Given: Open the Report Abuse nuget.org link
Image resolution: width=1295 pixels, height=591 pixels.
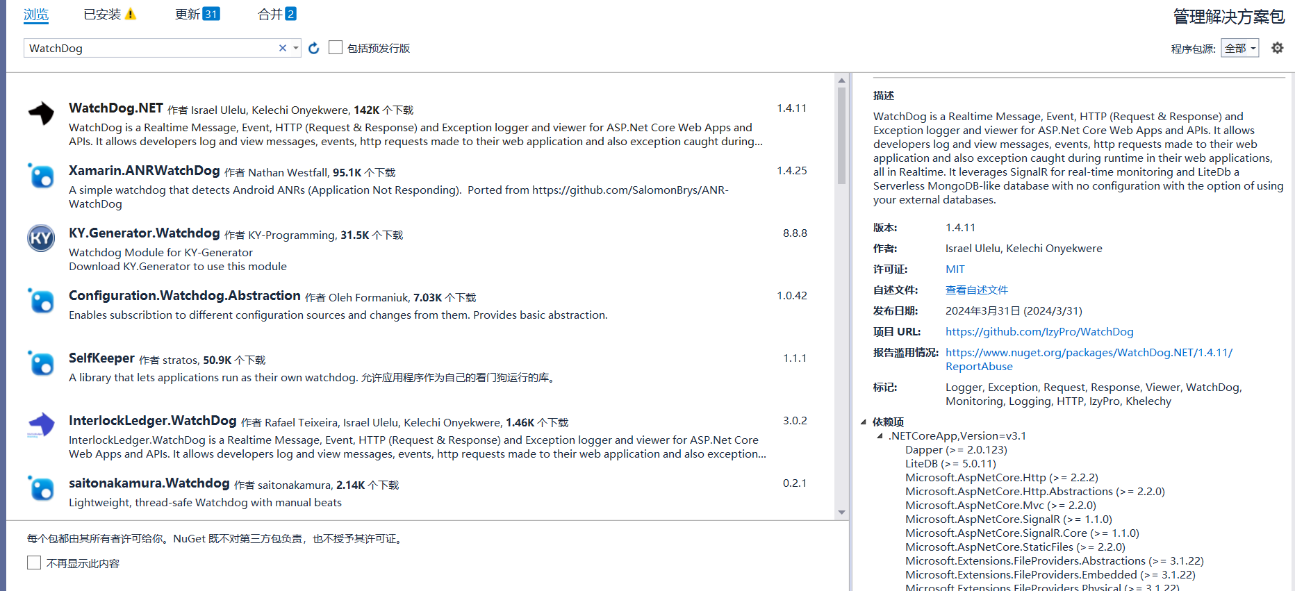Looking at the screenshot, I should (1089, 359).
